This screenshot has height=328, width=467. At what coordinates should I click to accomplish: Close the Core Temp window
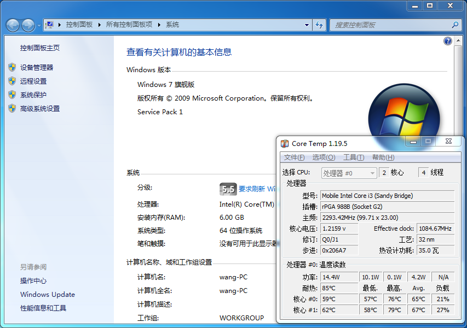click(x=448, y=142)
